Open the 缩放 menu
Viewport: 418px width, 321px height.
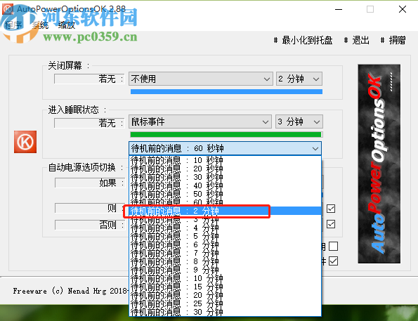point(67,25)
